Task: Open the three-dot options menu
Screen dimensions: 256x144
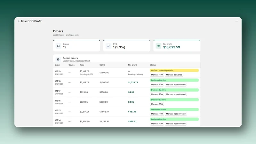Action: pos(236,21)
